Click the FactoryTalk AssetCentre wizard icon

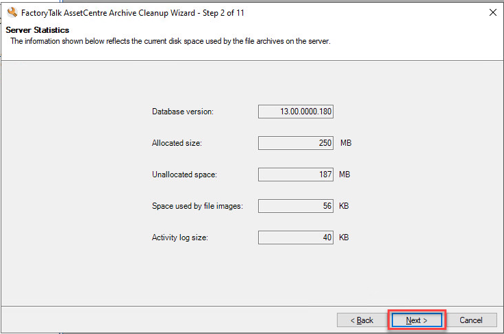click(12, 12)
